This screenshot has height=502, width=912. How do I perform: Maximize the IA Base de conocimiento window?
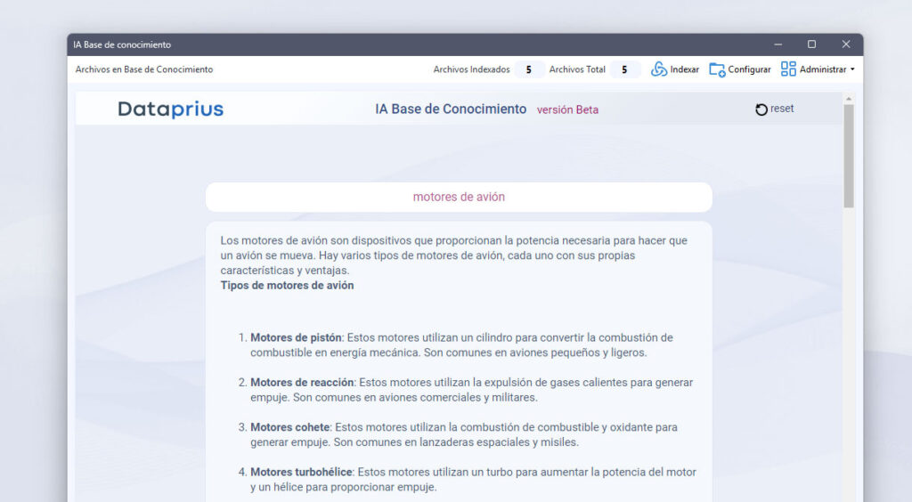coord(811,45)
